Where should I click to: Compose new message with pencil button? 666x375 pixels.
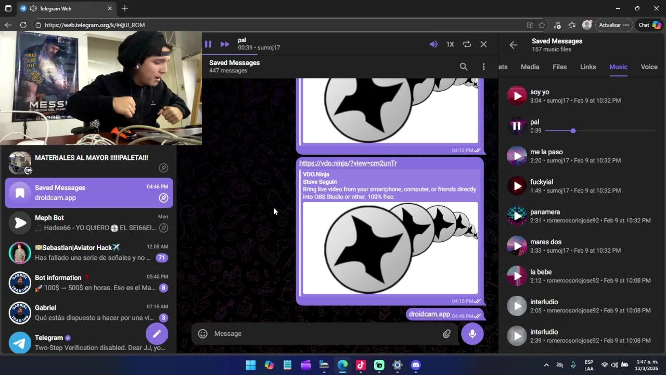tap(157, 334)
